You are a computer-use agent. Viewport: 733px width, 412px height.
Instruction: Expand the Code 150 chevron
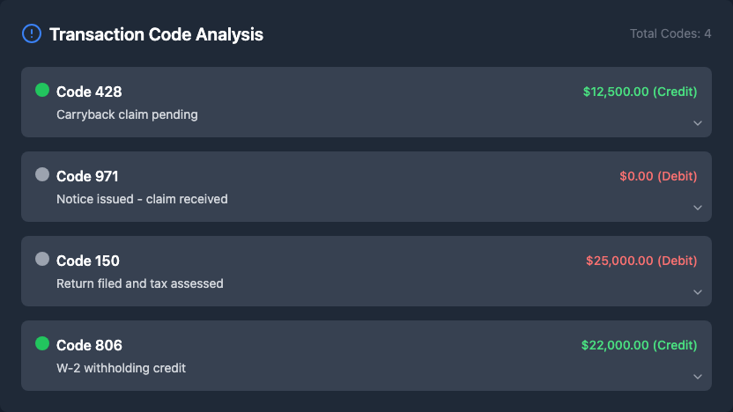click(697, 292)
